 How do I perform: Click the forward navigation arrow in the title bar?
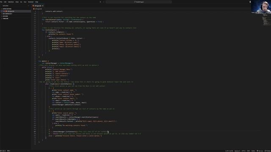click(103, 2)
